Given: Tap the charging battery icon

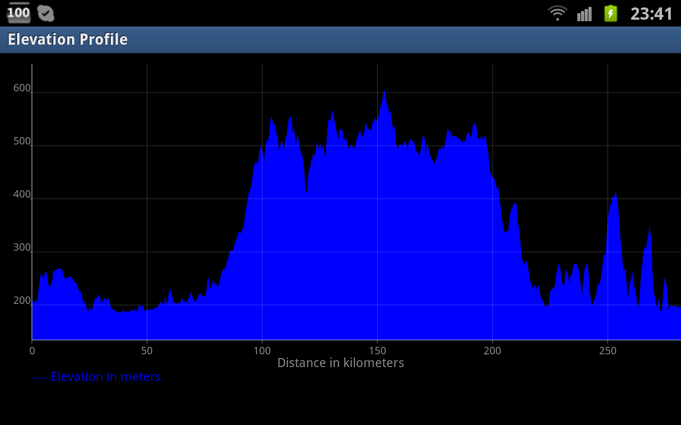Looking at the screenshot, I should [611, 13].
